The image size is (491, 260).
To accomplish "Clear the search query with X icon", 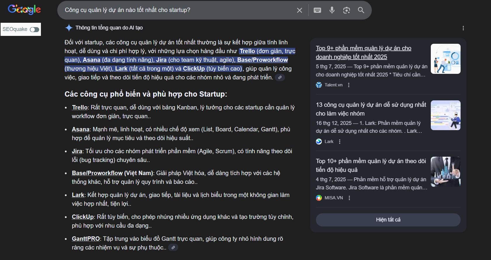I will 300,10.
